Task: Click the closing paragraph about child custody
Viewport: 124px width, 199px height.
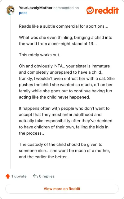Action: click(64, 150)
